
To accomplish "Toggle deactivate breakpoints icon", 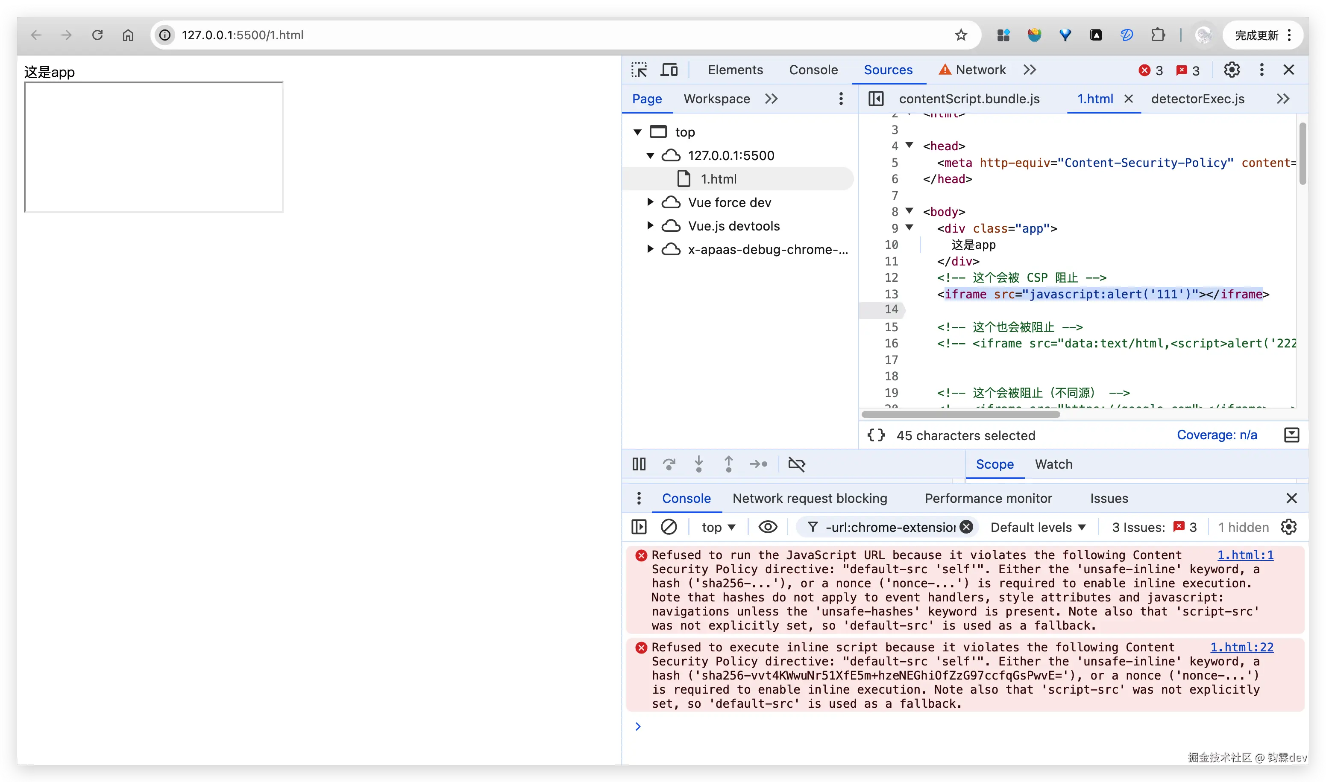I will [x=796, y=464].
